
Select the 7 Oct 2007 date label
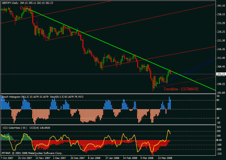coord(7,158)
